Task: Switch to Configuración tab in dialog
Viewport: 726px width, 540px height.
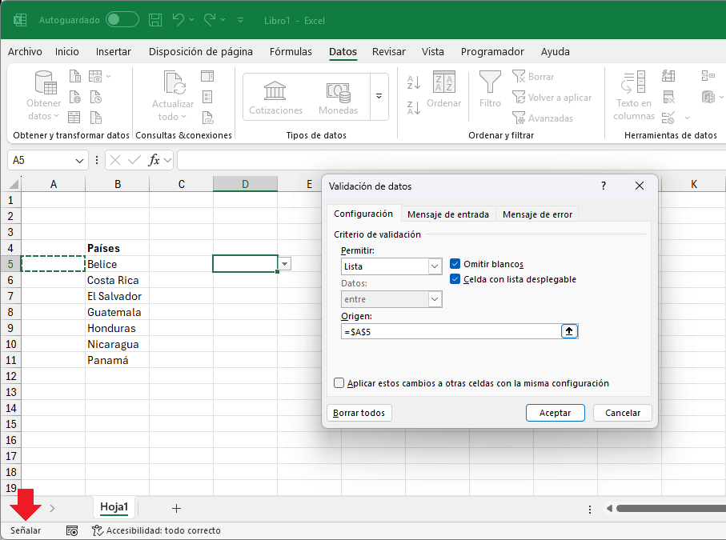Action: 363,214
